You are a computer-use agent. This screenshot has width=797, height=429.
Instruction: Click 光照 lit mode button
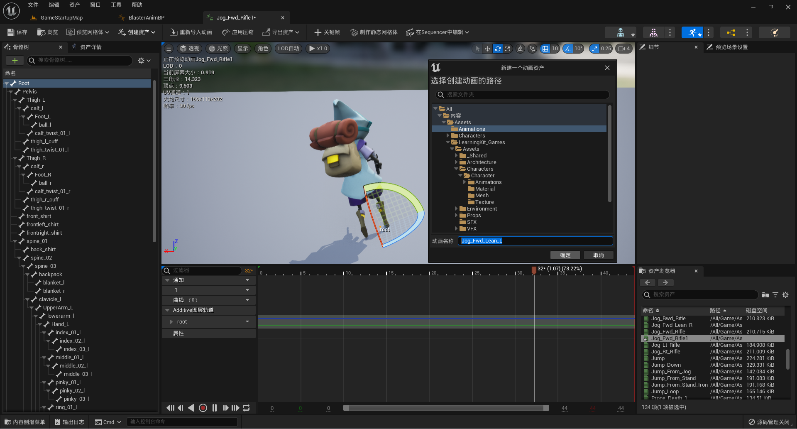pos(218,49)
